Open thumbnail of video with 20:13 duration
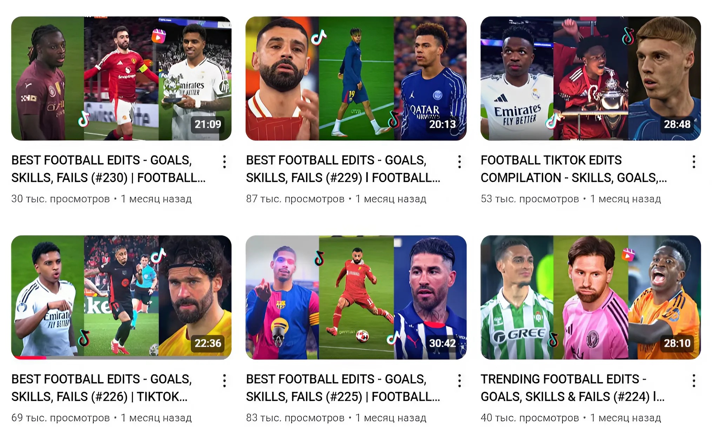Screen dimensions: 720x433 356,78
